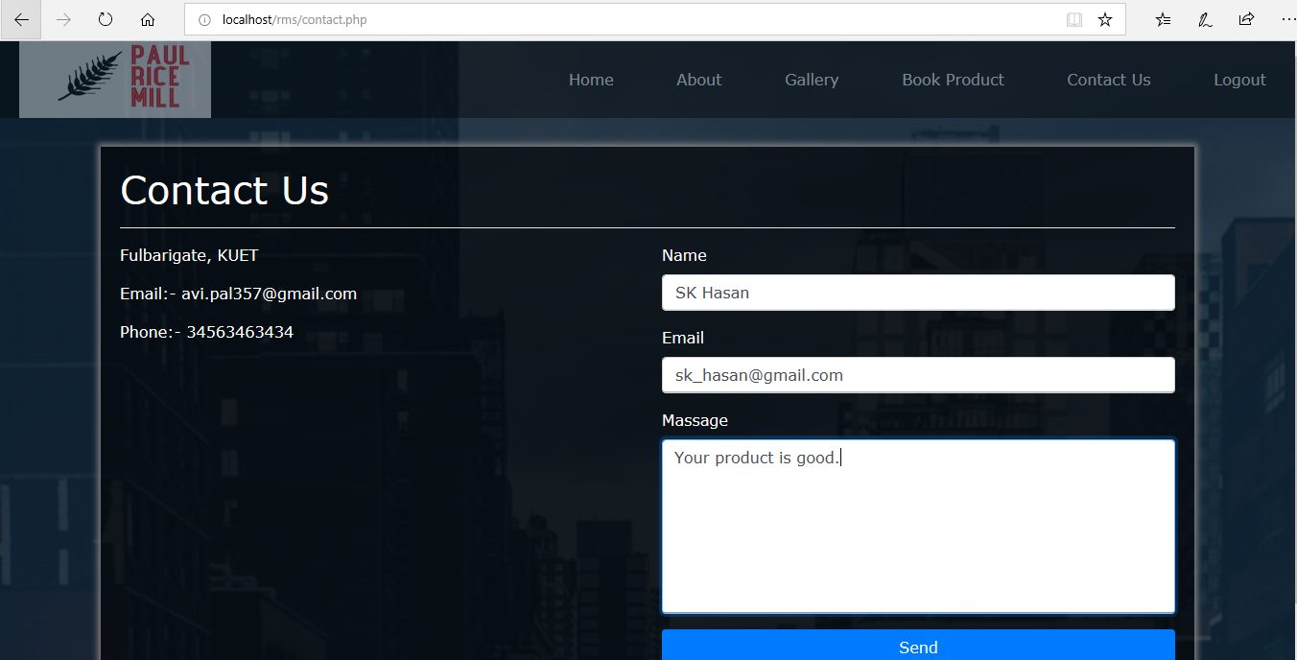Open reading view icon in address bar
The height and width of the screenshot is (660, 1297).
coord(1074,19)
